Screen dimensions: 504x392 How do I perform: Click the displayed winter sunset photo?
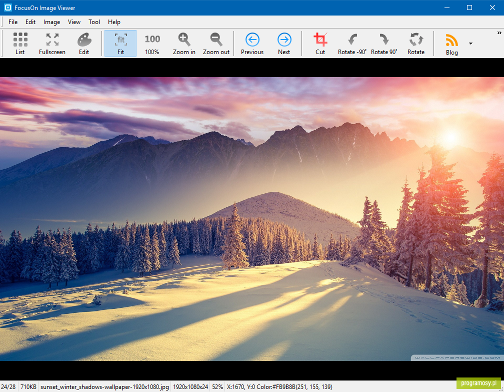pyautogui.click(x=252, y=219)
